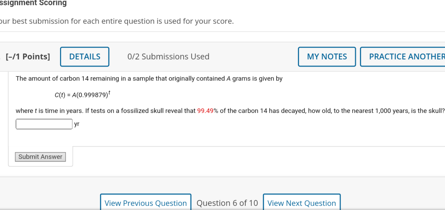The image size is (445, 210).
Task: Click the [-/1 Points] label
Action: (28, 56)
